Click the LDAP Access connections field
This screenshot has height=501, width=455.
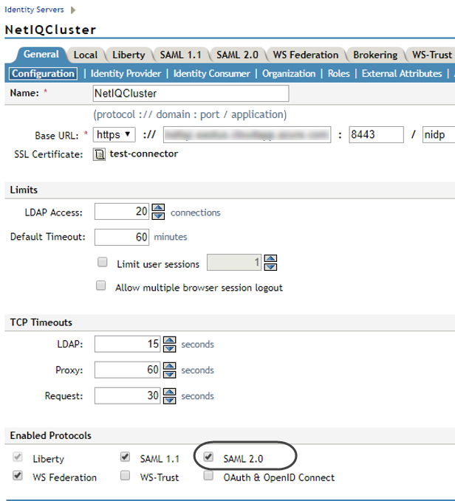122,211
